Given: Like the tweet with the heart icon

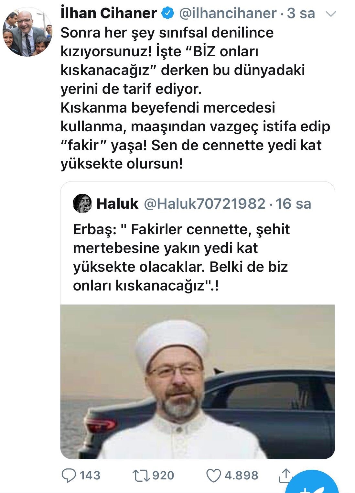Looking at the screenshot, I should click(213, 476).
